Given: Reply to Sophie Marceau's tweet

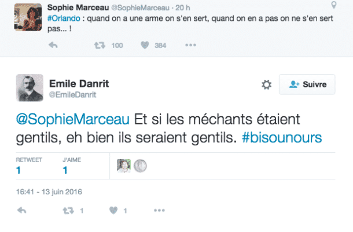Looking at the screenshot, I should (x=53, y=45).
